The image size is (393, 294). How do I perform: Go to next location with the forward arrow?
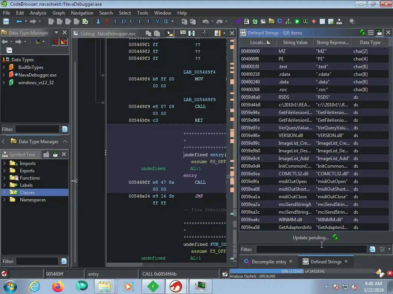(x=33, y=21)
